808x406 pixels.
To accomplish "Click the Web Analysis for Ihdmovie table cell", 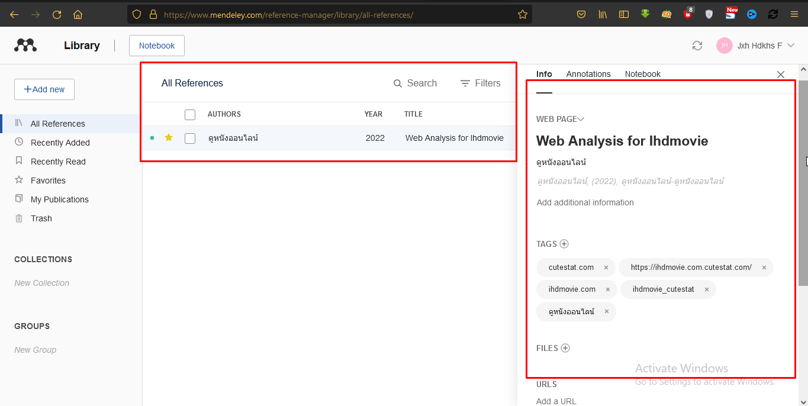I will pos(454,138).
